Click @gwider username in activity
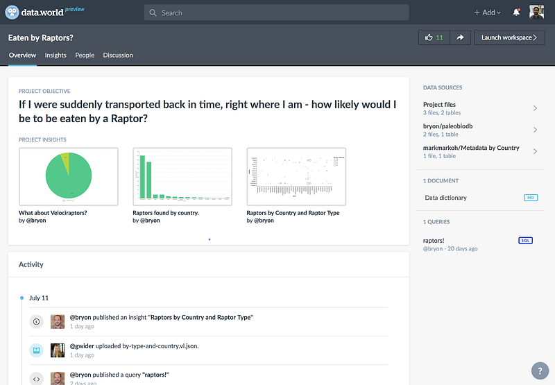The width and height of the screenshot is (555, 385). click(82, 346)
